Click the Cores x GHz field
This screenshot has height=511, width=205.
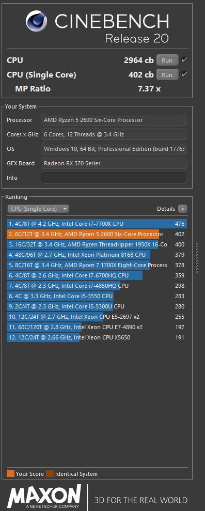pos(114,134)
